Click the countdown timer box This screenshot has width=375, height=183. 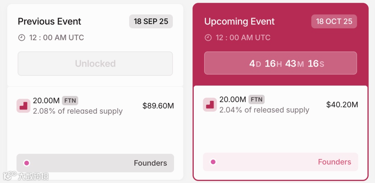[280, 63]
